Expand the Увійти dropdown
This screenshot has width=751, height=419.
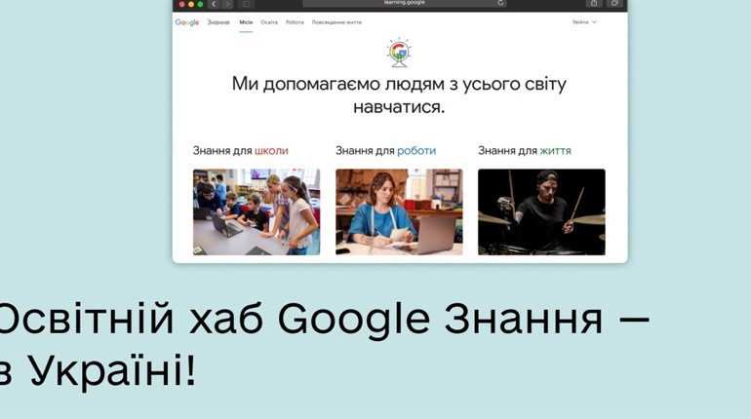tap(584, 22)
